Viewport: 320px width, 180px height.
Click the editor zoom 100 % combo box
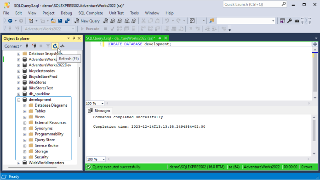(x=95, y=104)
